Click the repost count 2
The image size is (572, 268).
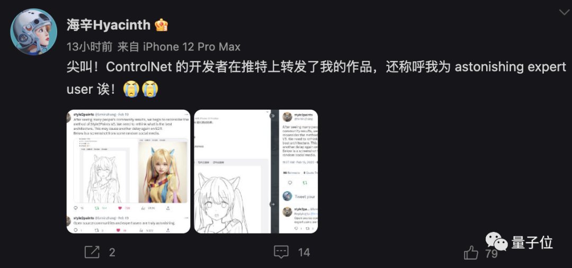tap(112, 252)
